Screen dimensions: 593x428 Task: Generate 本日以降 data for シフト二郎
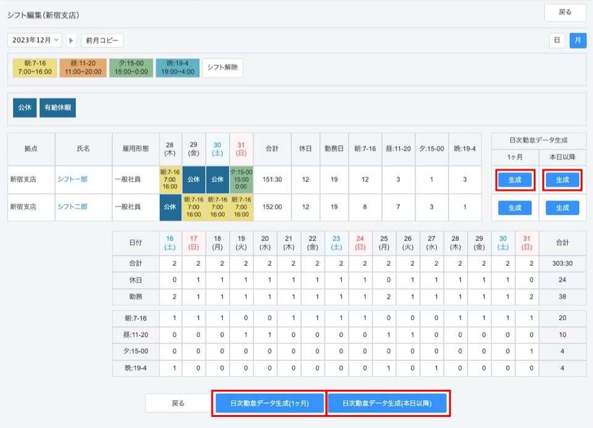pos(562,208)
